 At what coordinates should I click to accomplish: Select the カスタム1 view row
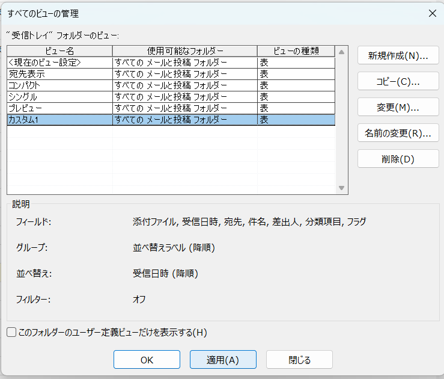click(59, 120)
